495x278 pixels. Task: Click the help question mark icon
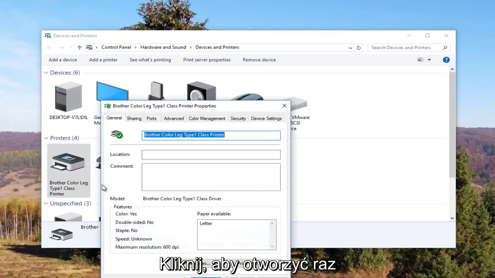point(446,60)
